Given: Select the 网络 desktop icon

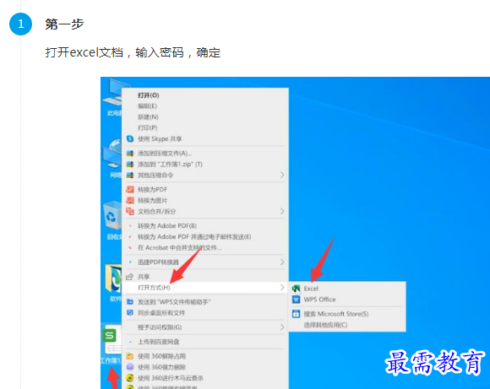Looking at the screenshot, I should tap(112, 159).
